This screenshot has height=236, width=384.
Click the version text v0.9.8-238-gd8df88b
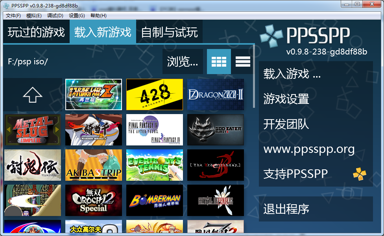click(x=327, y=52)
